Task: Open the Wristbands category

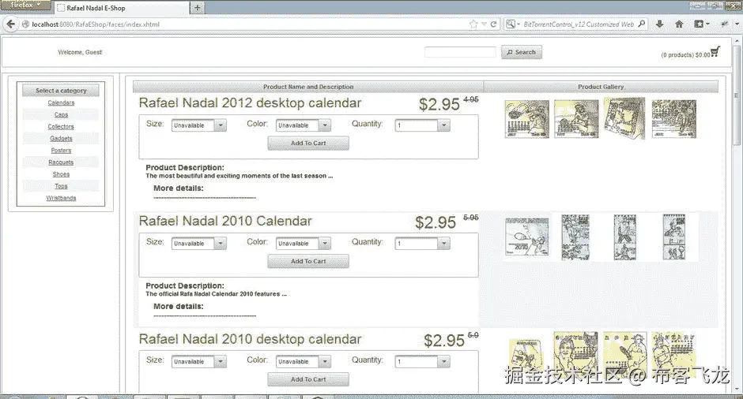Action: [61, 198]
